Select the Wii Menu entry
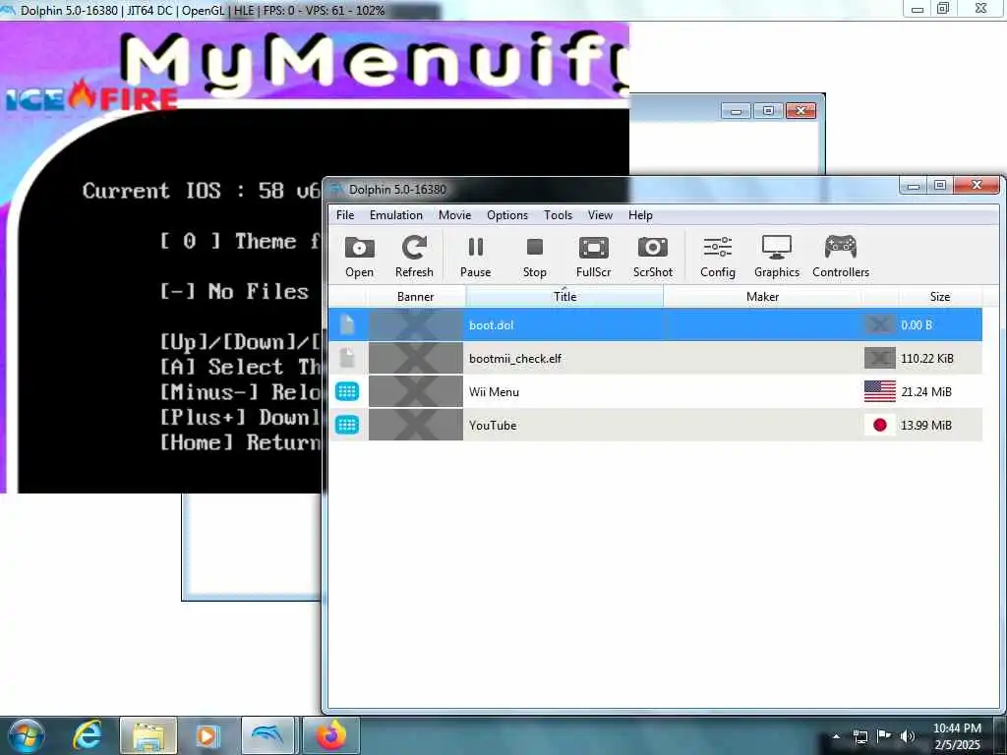Image resolution: width=1007 pixels, height=755 pixels. 655,391
